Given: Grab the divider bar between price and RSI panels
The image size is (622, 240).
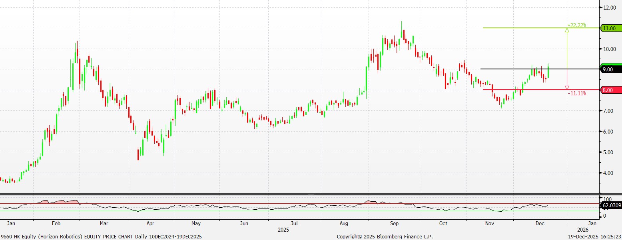Looking at the screenshot, I should point(311,194).
